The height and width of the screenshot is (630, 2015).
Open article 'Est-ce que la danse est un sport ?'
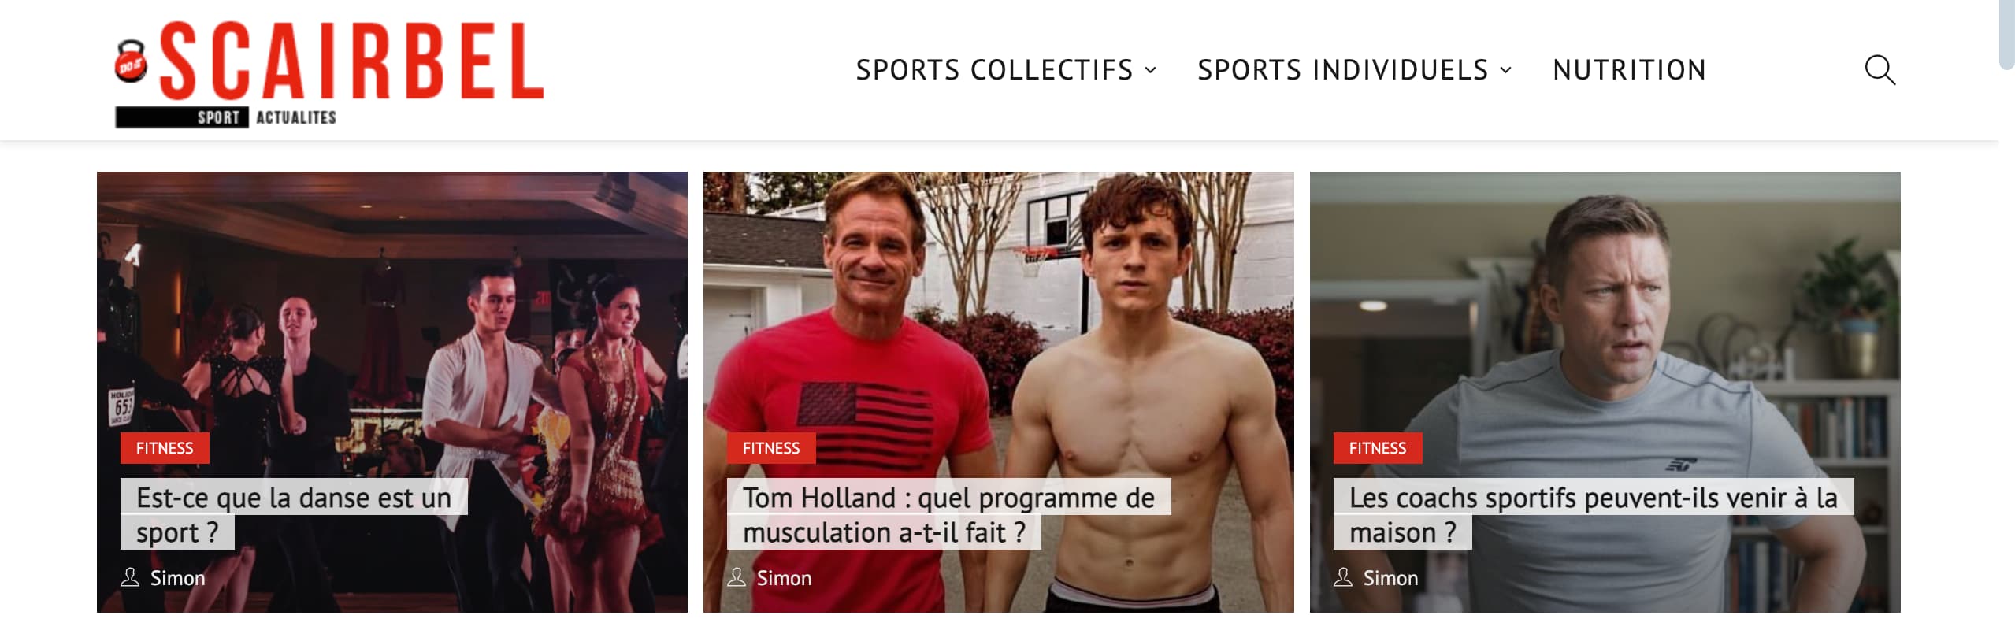(x=294, y=514)
